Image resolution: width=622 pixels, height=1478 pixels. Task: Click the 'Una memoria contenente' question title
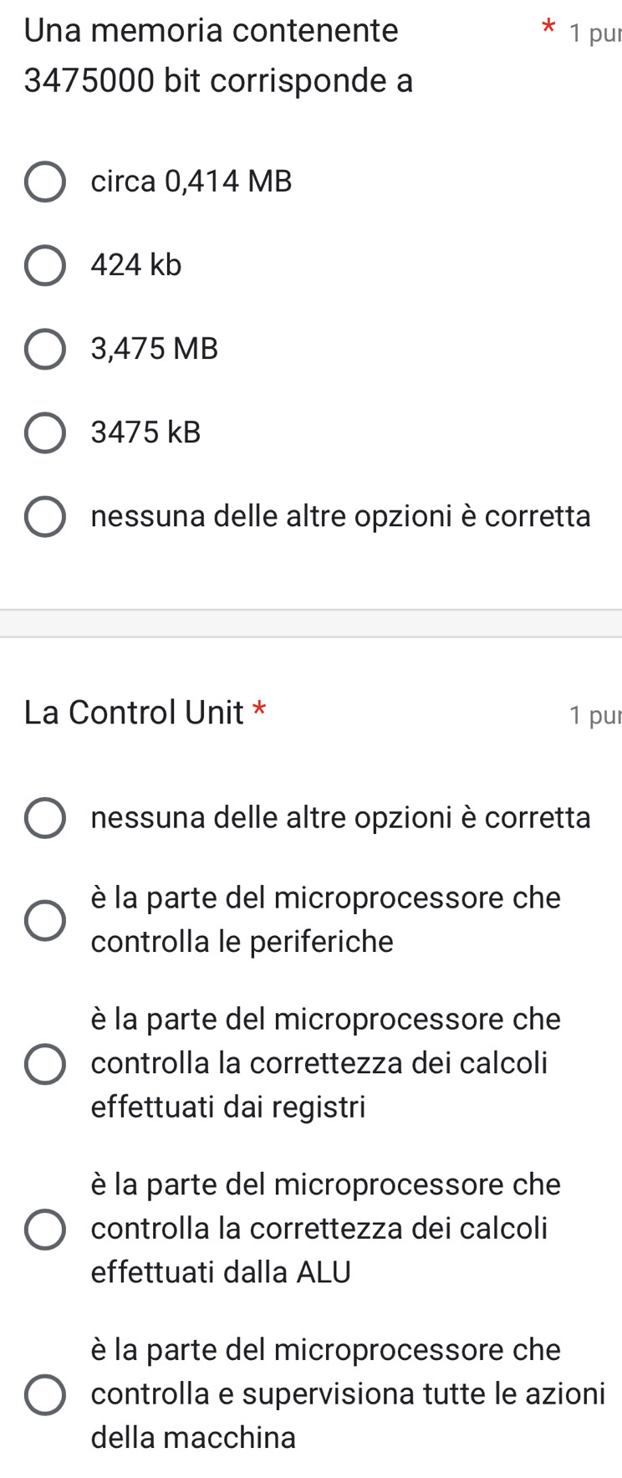click(212, 31)
